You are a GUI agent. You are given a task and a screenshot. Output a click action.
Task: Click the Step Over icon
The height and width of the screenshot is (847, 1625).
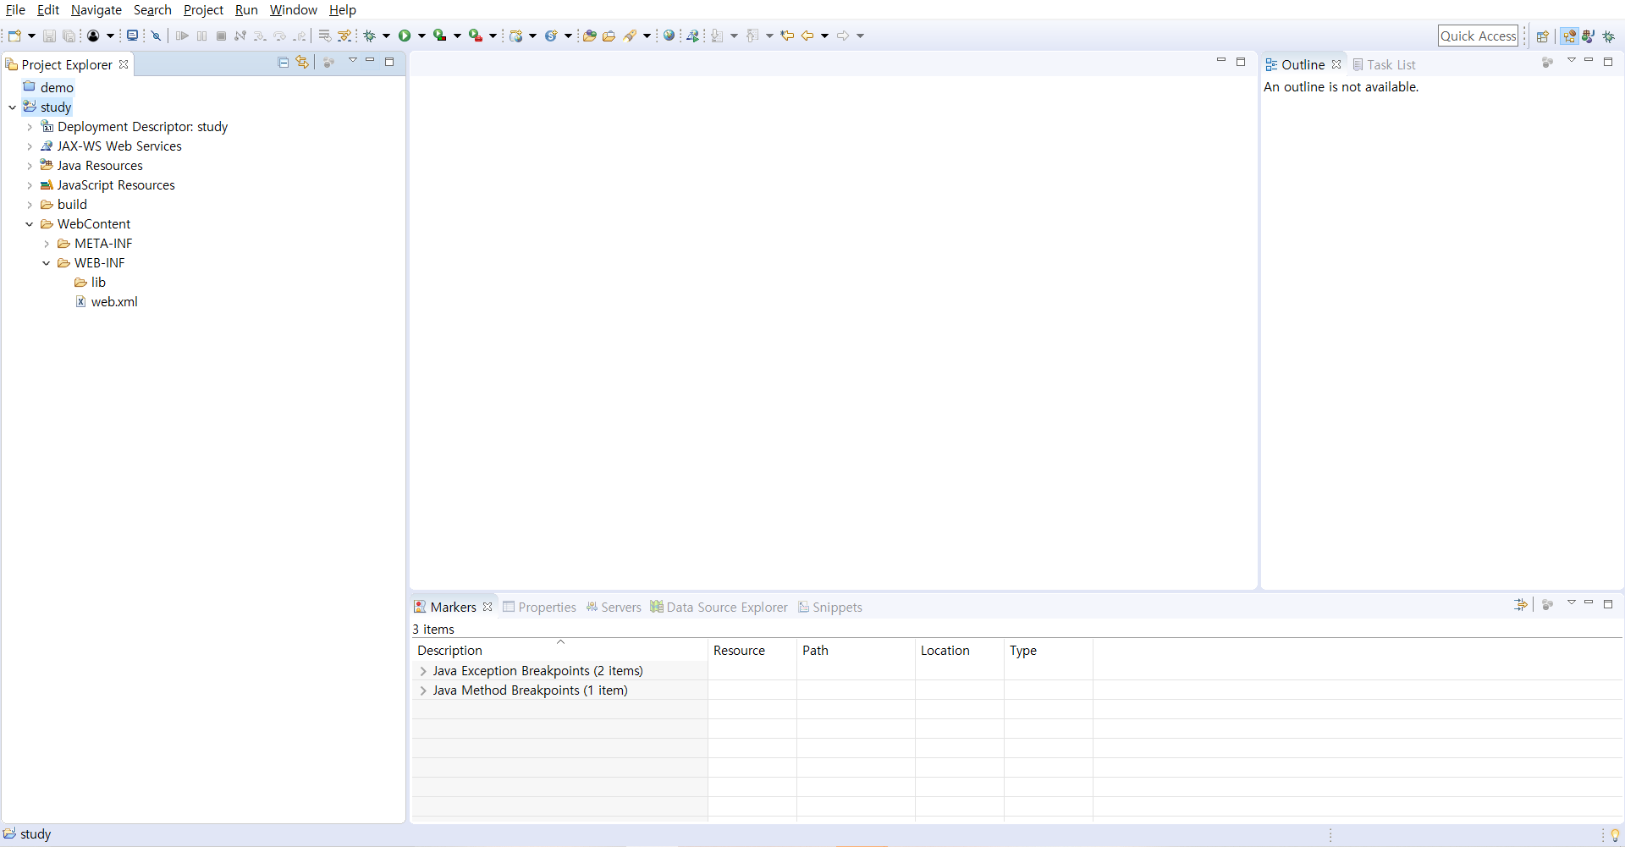coord(279,36)
